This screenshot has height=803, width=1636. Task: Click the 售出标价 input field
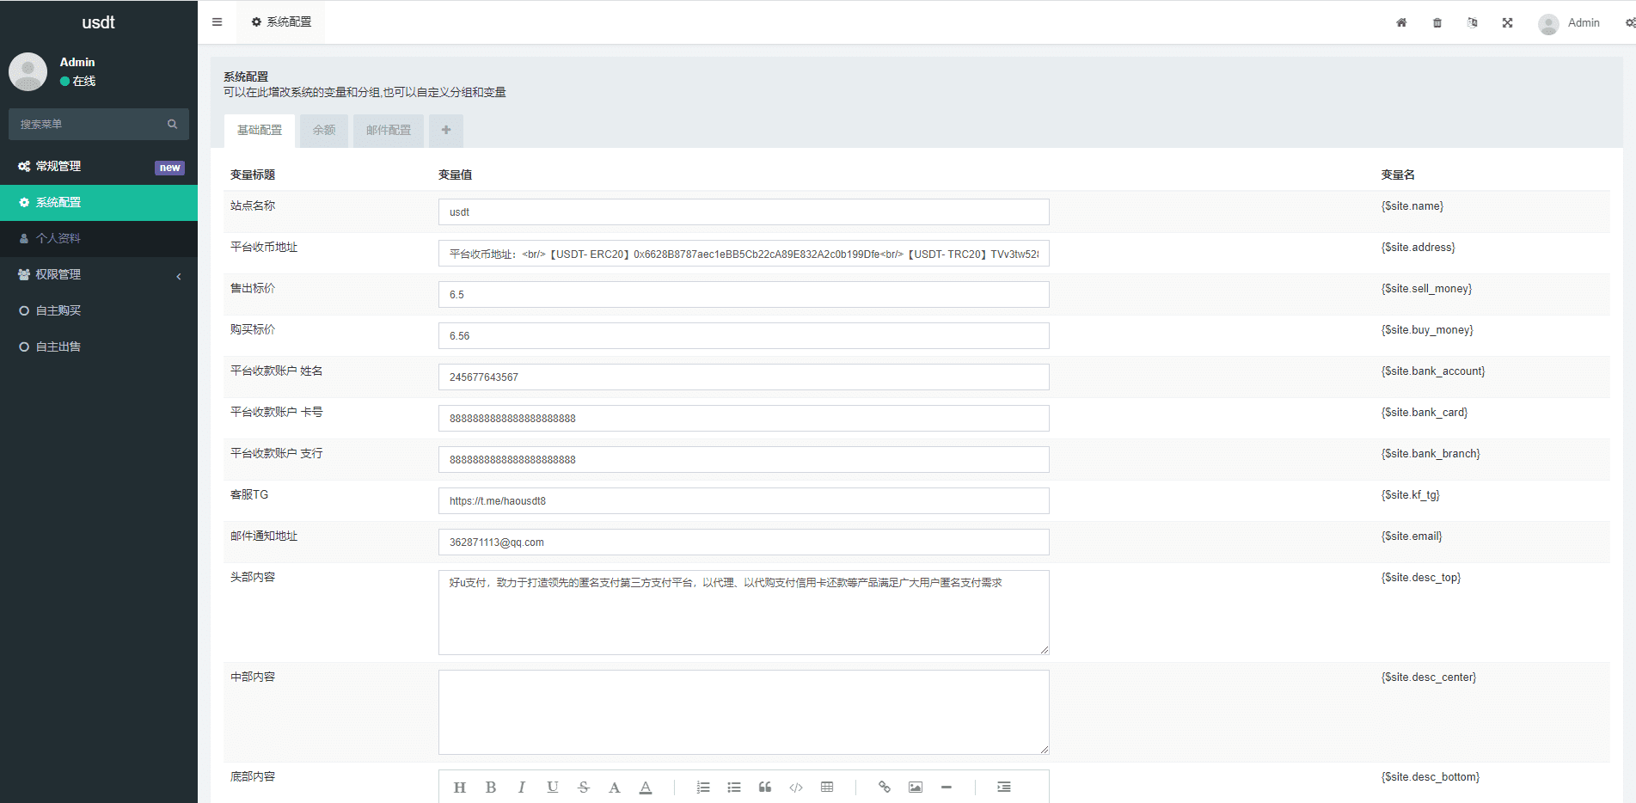pyautogui.click(x=743, y=295)
